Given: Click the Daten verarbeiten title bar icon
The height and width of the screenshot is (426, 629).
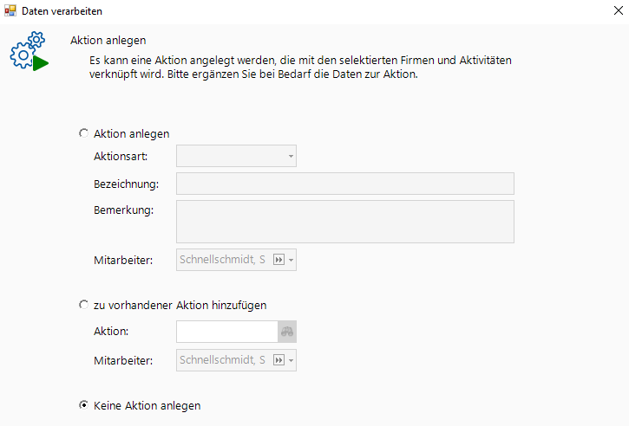Looking at the screenshot, I should pyautogui.click(x=10, y=10).
